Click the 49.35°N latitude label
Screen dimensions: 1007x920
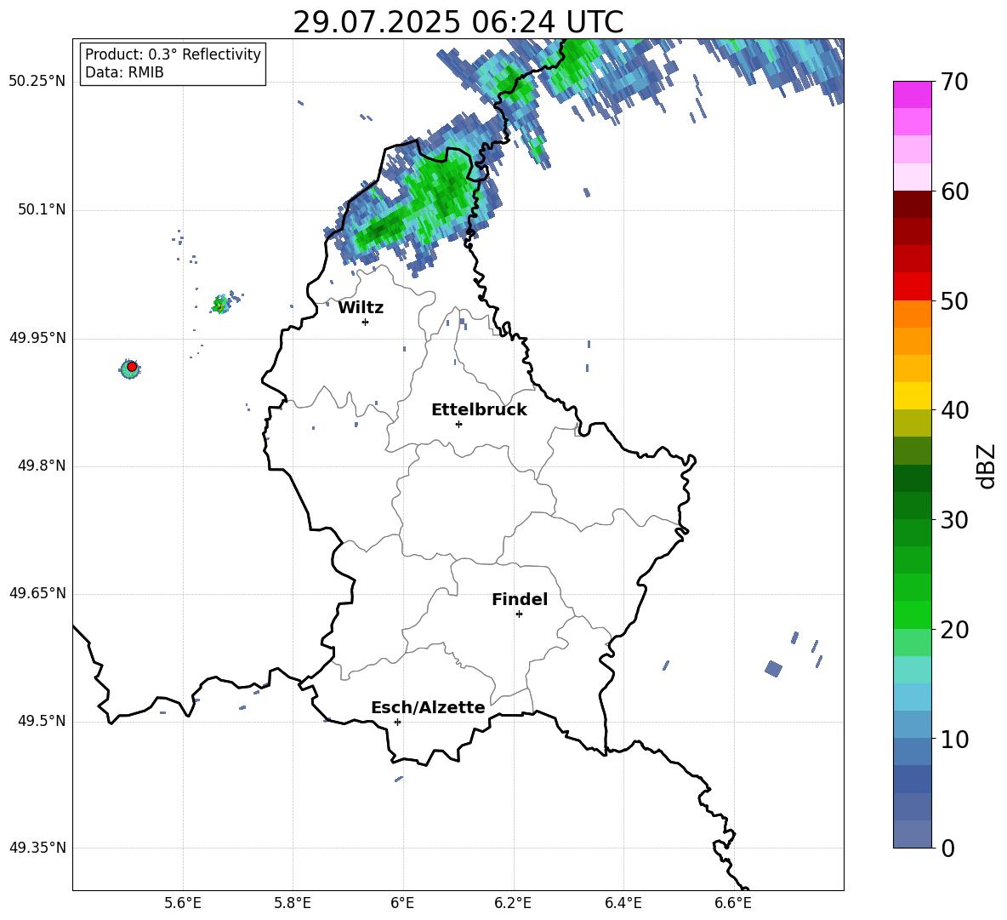point(37,848)
